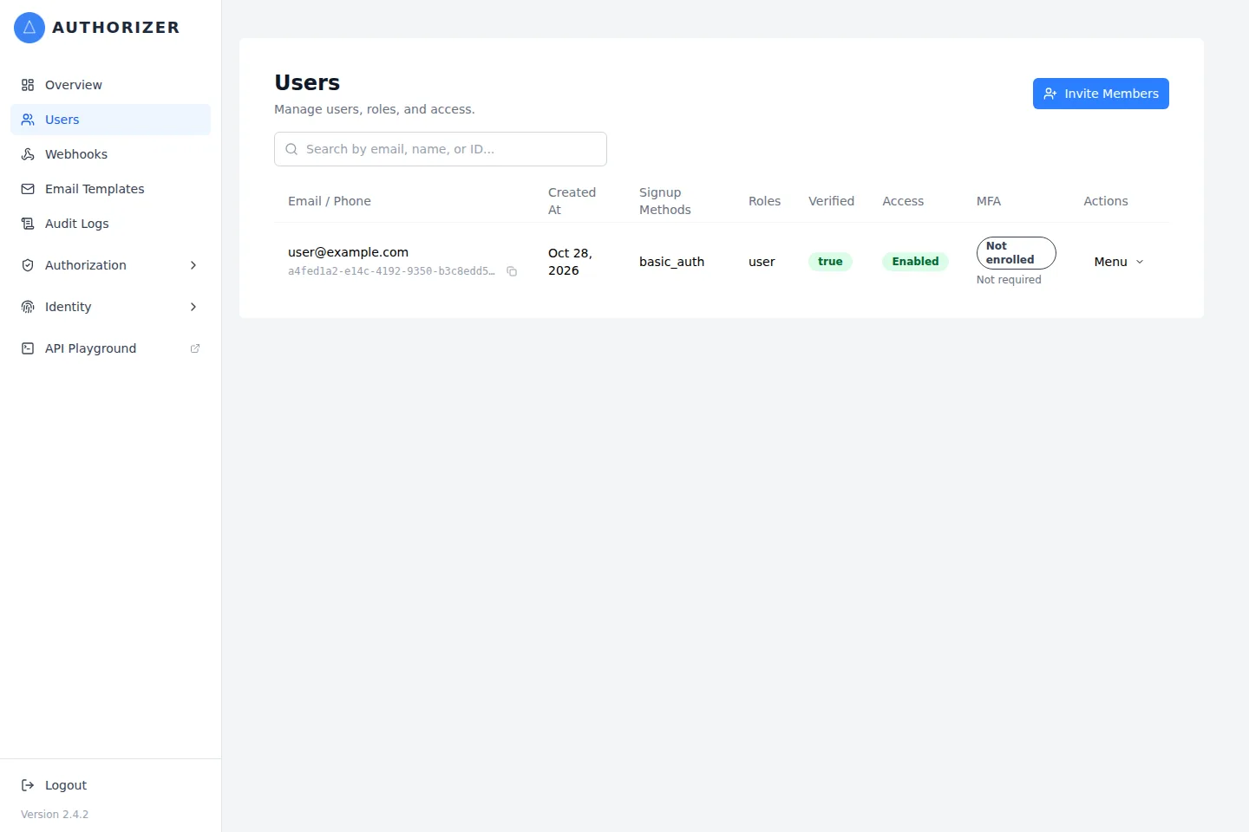Expand the Authorization section chevron
1249x832 pixels.
(193, 265)
